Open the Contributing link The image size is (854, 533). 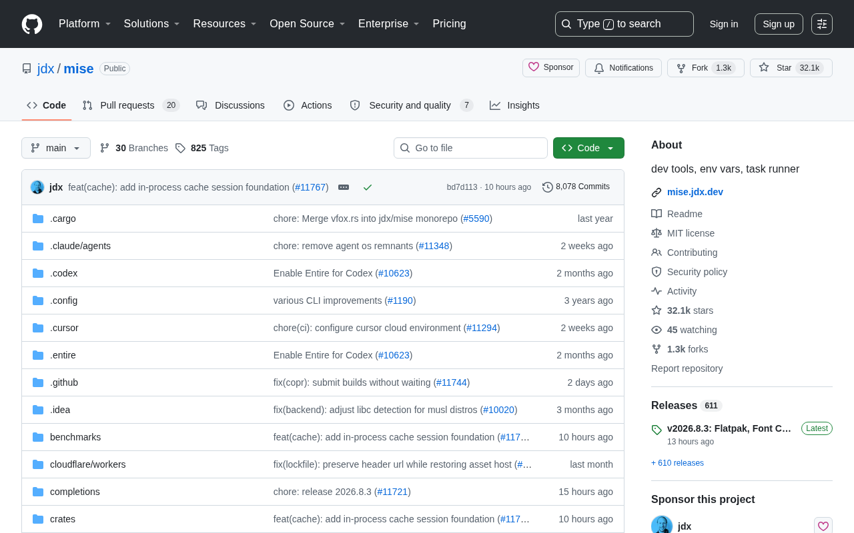pos(693,253)
